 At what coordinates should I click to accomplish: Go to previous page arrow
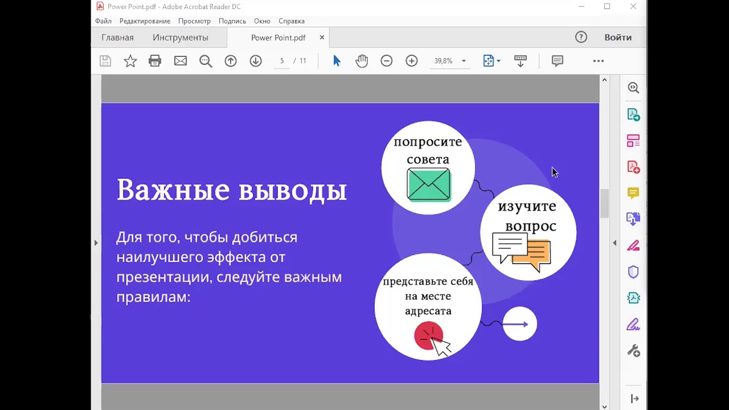pyautogui.click(x=231, y=61)
